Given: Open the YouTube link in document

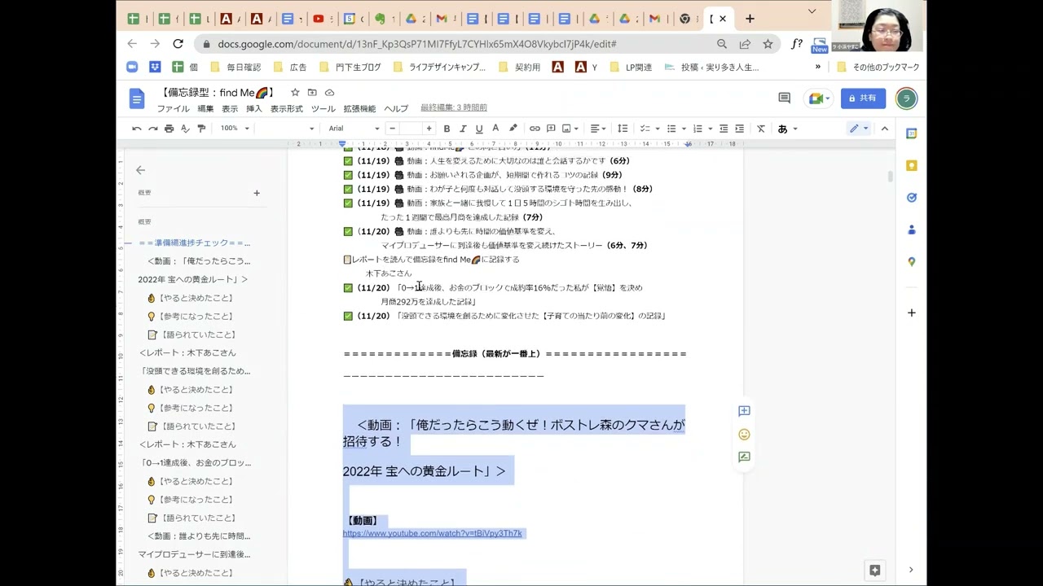Looking at the screenshot, I should click(432, 534).
